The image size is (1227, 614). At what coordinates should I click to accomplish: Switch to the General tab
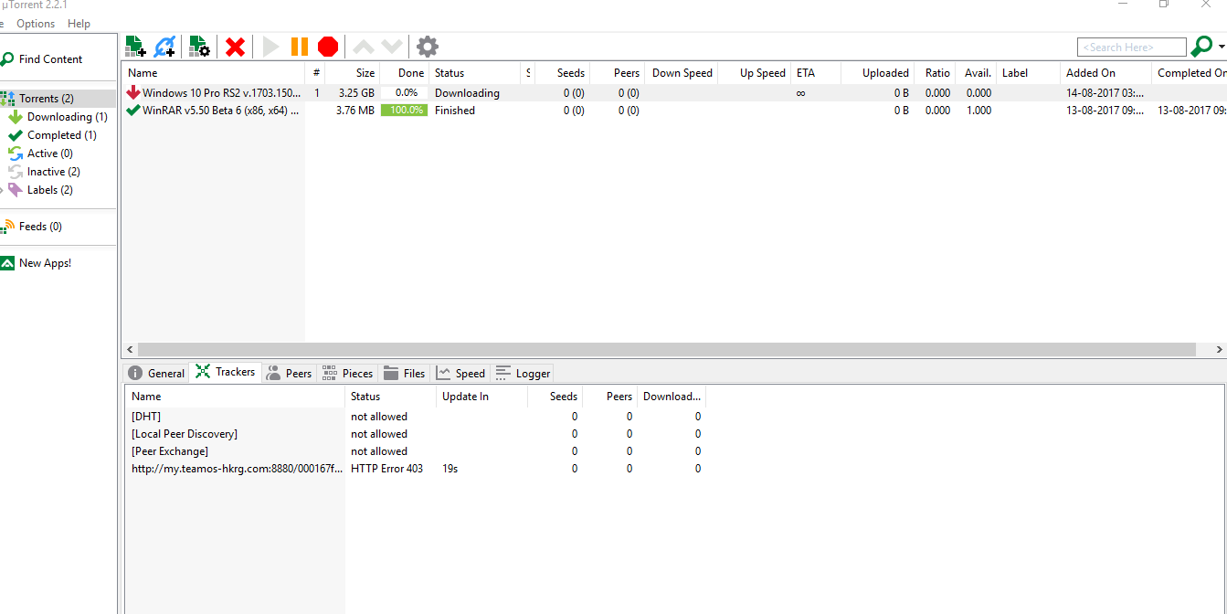click(x=155, y=373)
